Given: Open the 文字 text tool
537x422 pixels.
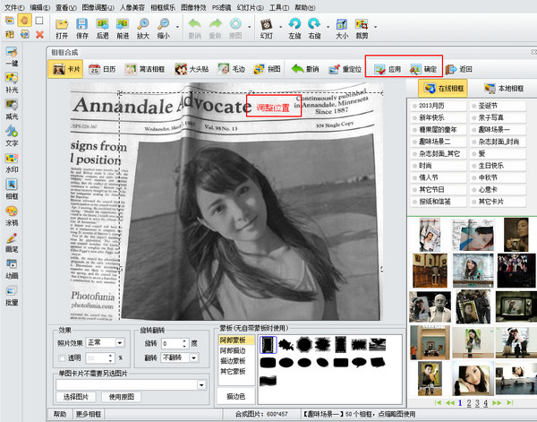Looking at the screenshot, I should click(12, 136).
